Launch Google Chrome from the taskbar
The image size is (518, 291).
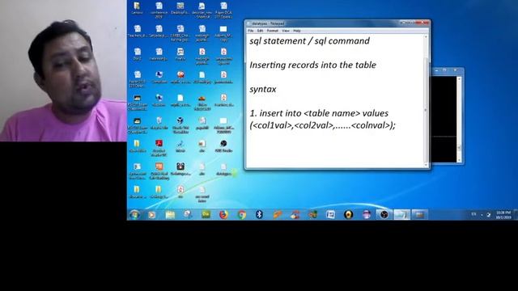coord(242,215)
